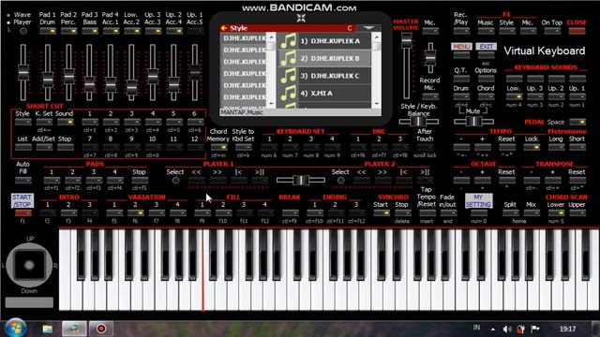Image resolution: width=600 pixels, height=337 pixels.
Task: Click the On Top button
Action: click(552, 31)
